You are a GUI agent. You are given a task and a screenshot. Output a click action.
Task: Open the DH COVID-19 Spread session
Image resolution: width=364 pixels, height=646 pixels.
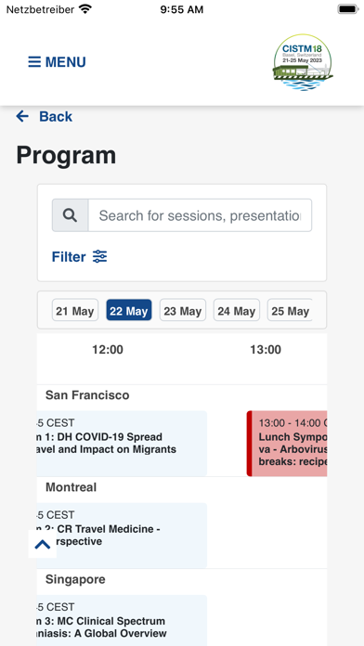[122, 444]
